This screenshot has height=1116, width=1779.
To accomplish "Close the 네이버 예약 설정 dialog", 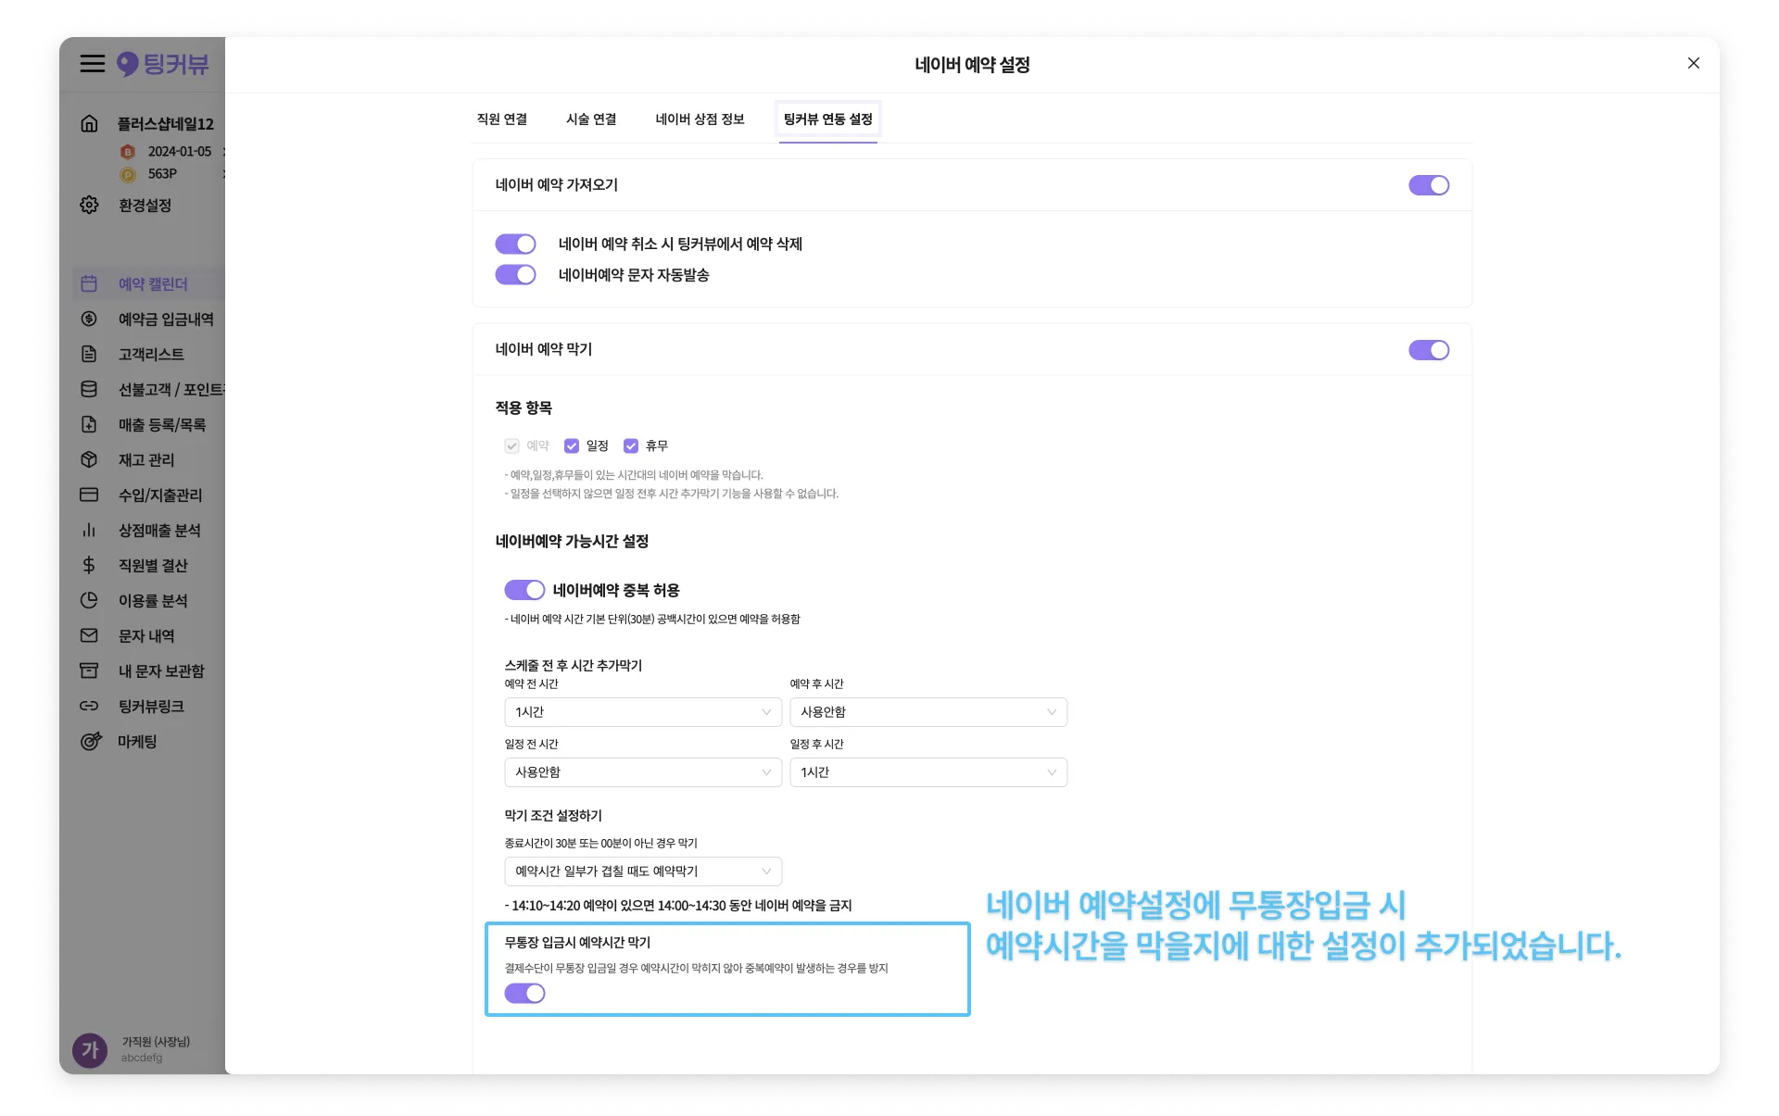I will coord(1693,63).
